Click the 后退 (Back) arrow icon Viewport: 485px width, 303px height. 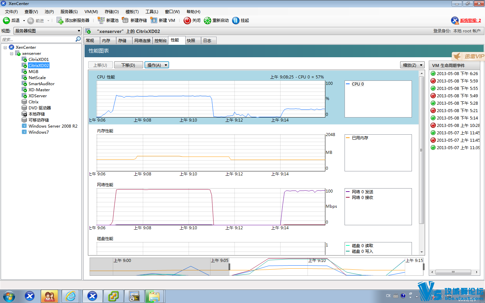[x=6, y=21]
